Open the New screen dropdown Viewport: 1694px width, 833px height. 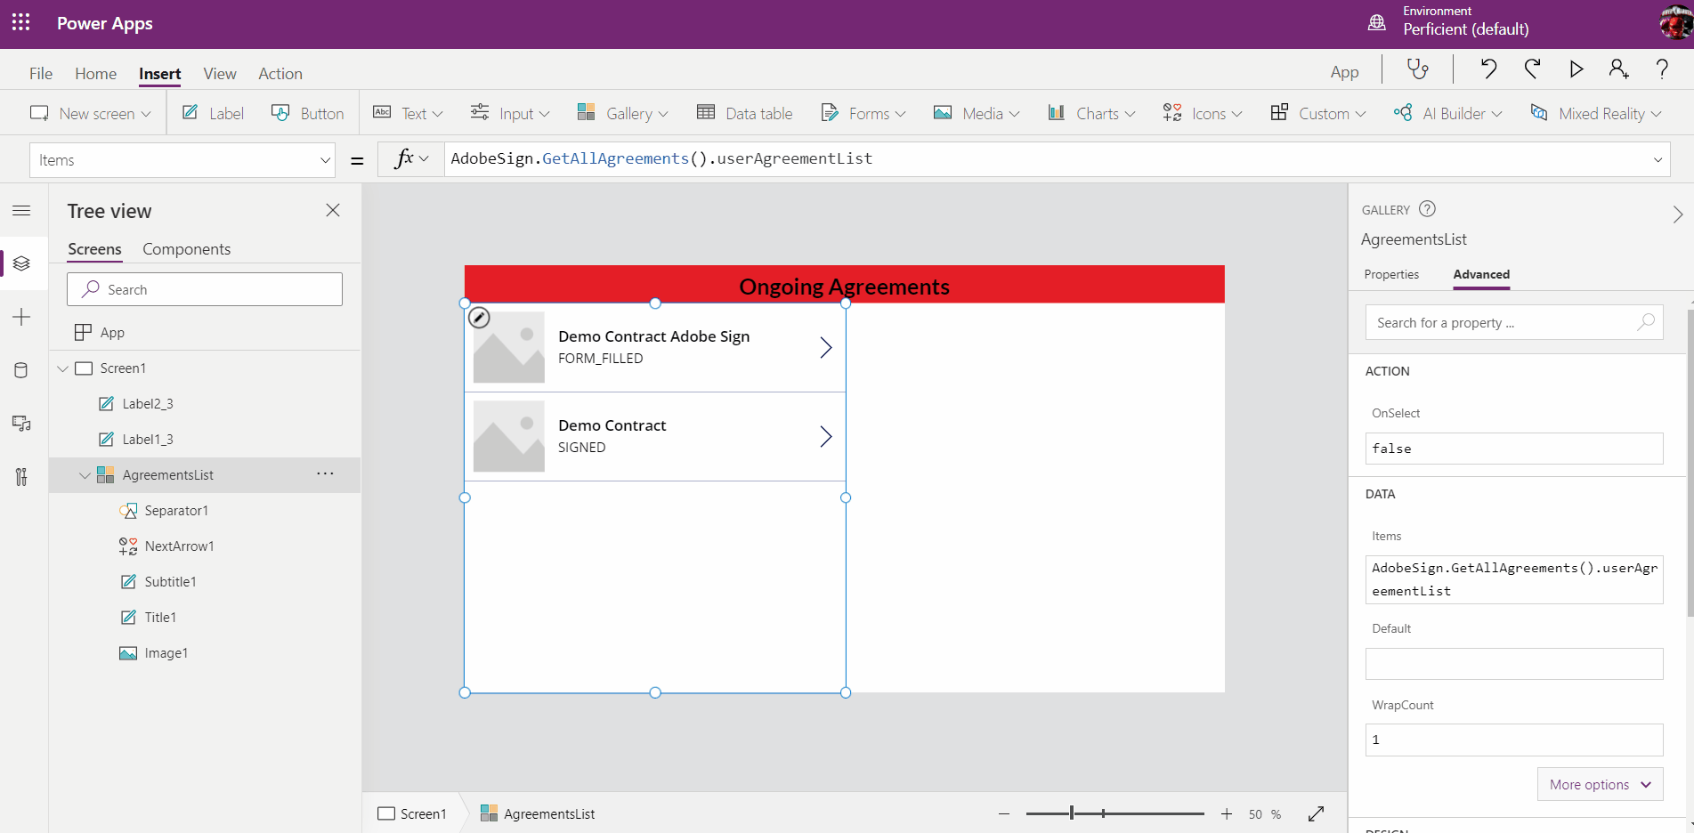pyautogui.click(x=91, y=113)
